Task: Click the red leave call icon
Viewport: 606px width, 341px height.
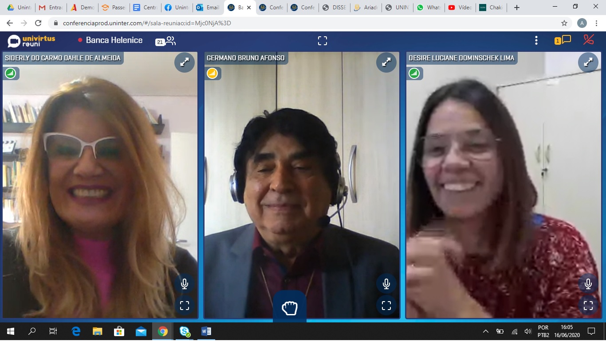Action: tap(589, 40)
